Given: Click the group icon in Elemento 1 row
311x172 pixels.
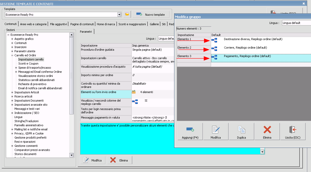Looking at the screenshot, I should point(214,40).
